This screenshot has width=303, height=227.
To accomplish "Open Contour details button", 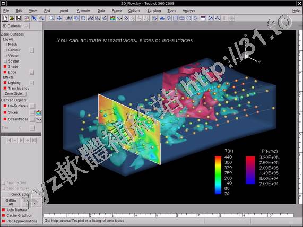I will pos(32,50).
